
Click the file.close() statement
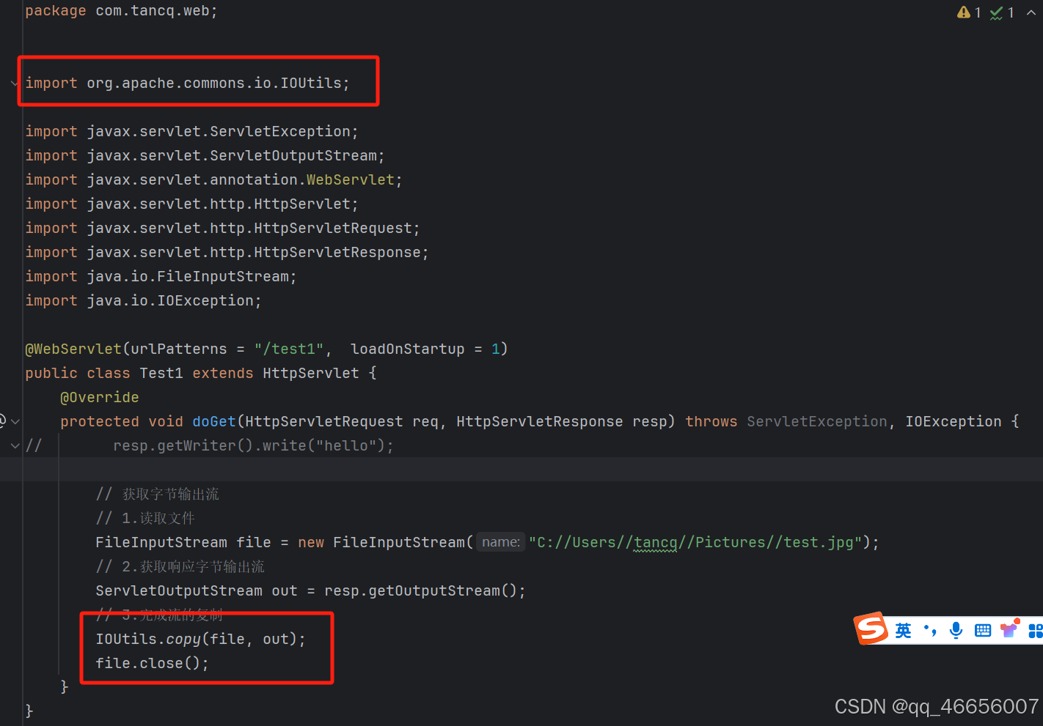[153, 663]
